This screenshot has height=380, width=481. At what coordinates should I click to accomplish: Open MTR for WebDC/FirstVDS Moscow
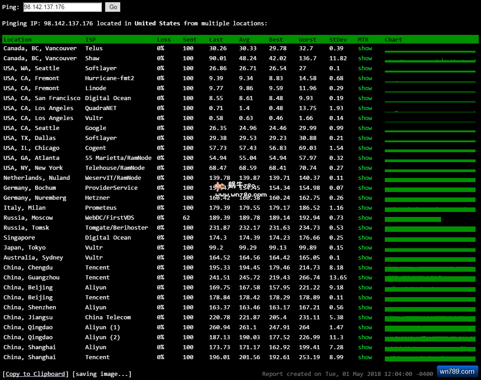365,218
